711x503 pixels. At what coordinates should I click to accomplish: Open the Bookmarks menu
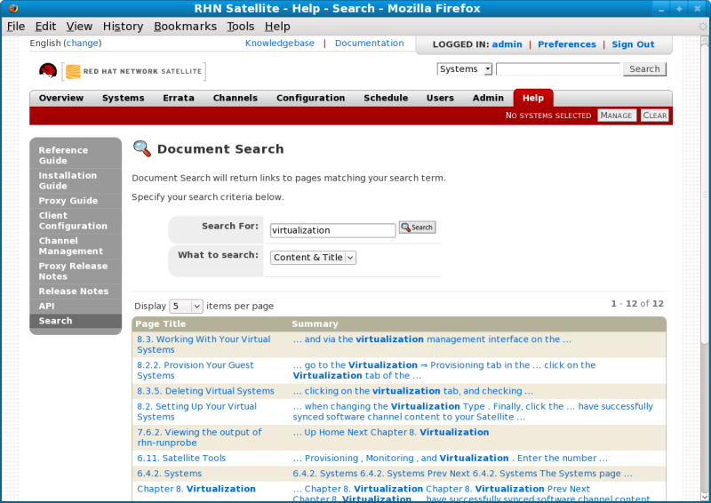[185, 27]
